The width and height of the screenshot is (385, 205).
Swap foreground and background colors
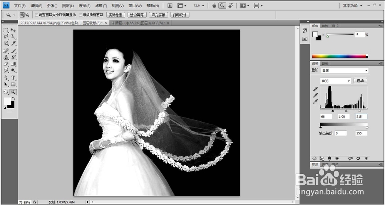(x=13, y=98)
